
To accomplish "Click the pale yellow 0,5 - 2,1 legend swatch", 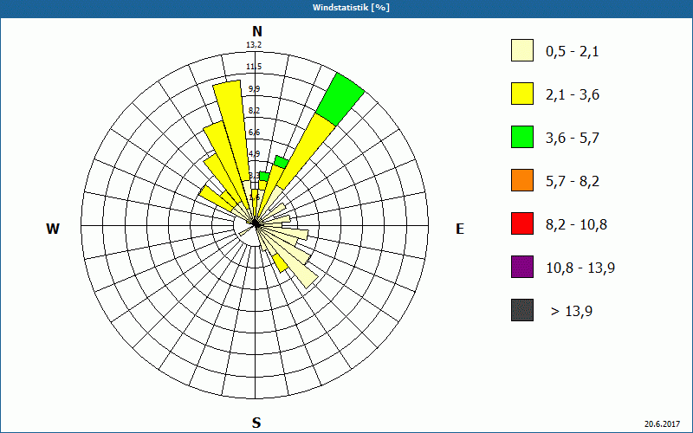I will [x=522, y=50].
